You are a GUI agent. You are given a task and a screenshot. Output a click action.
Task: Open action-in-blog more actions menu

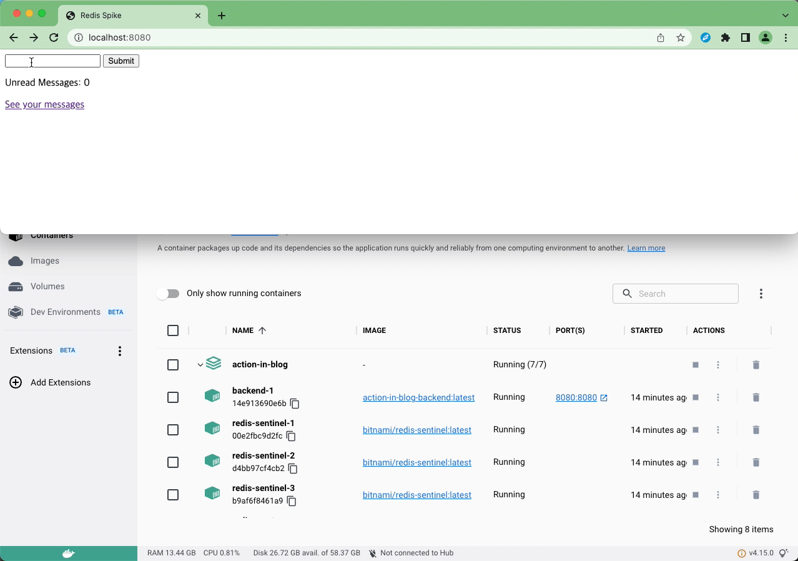(718, 365)
